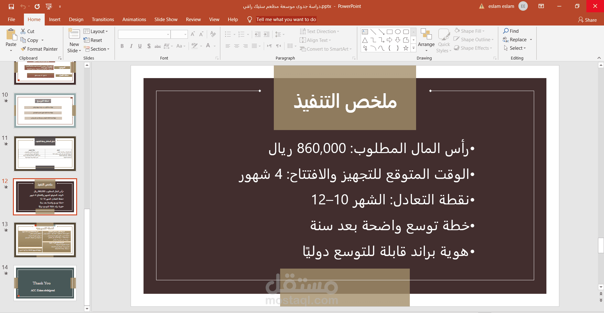
Task: Open the Section dropdown
Action: click(97, 49)
